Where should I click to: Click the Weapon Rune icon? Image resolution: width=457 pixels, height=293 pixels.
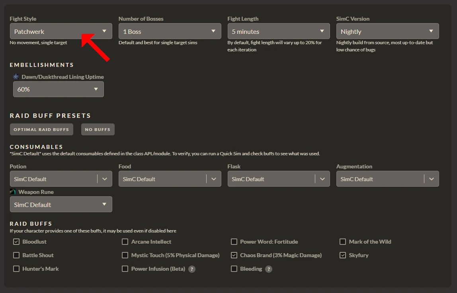point(13,192)
